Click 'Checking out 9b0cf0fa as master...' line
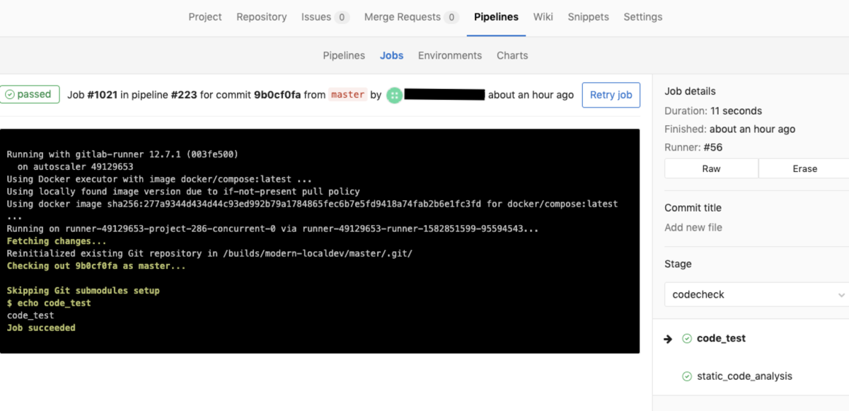Screen dimensions: 849x411 click(96, 266)
